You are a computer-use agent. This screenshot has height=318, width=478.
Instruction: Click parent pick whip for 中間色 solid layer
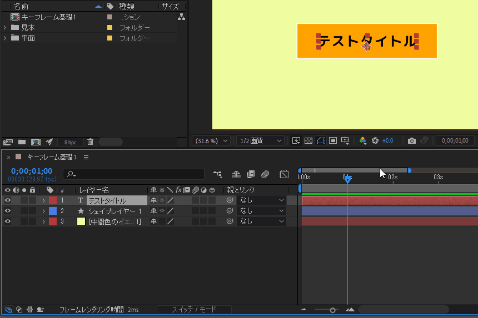pyautogui.click(x=230, y=221)
